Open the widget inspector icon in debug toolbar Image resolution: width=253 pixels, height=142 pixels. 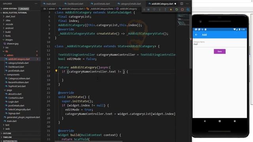click(188, 9)
